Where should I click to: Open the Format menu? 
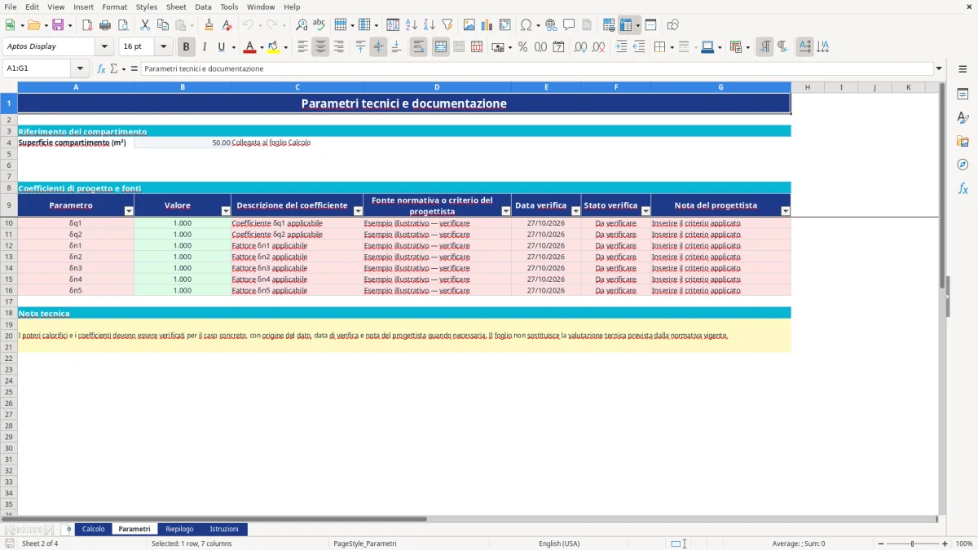click(114, 7)
